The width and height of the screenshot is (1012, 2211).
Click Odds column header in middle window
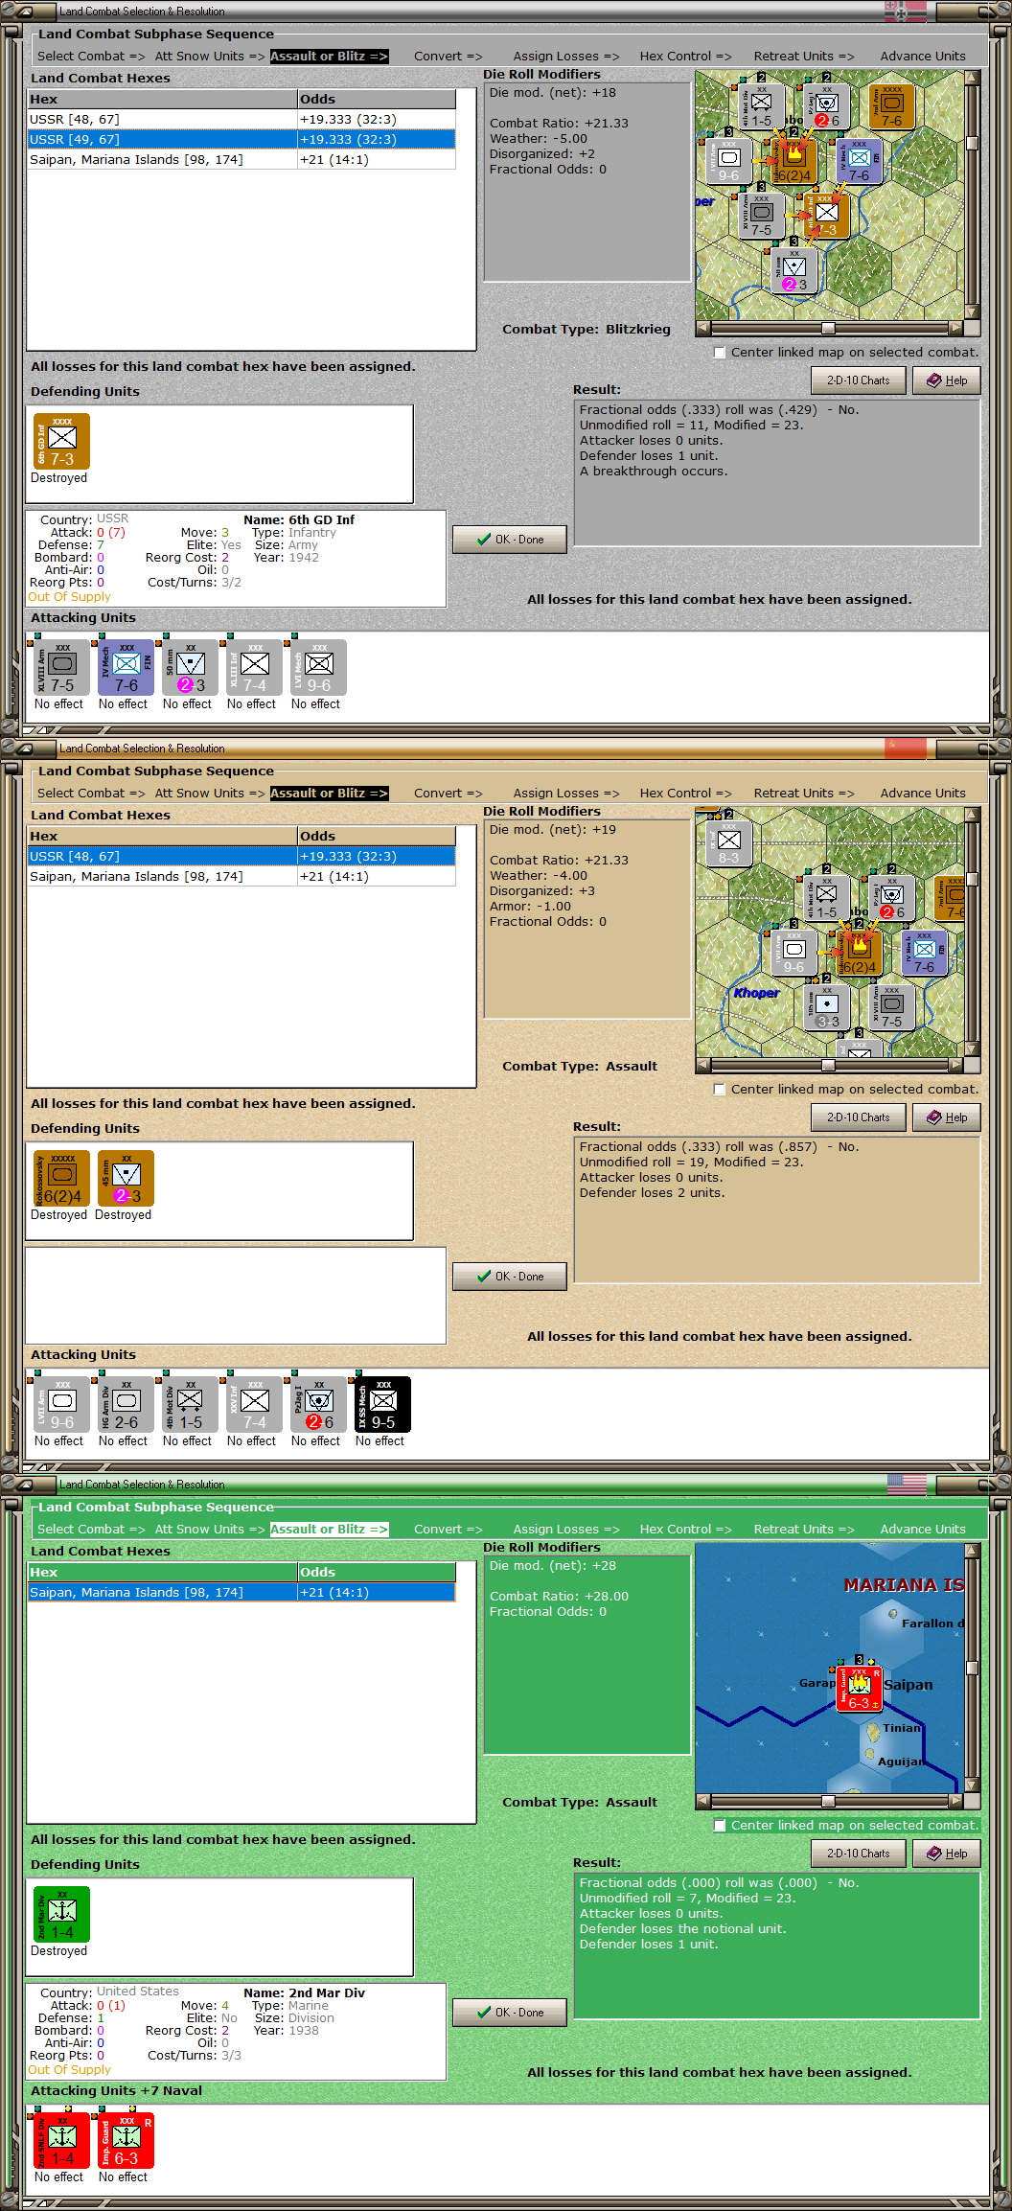coord(377,837)
